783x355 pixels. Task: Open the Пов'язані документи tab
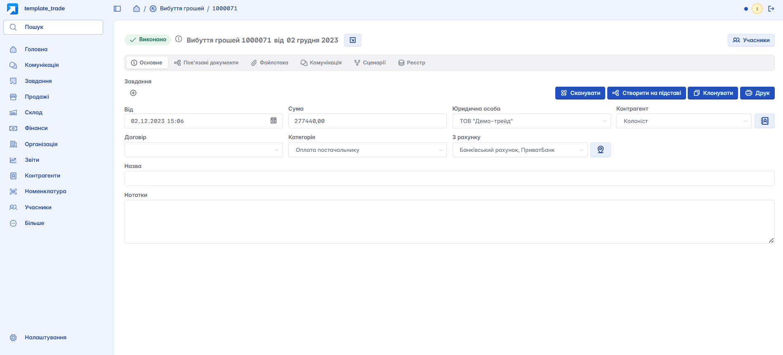coord(206,63)
